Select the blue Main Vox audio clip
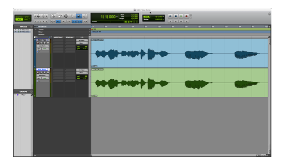Image resolution: width=286 pixels, height=165 pixels. 180,53
